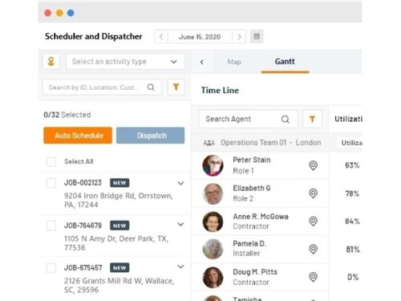The image size is (401, 301).
Task: Click the orange agent location icon
Action: coord(51,62)
